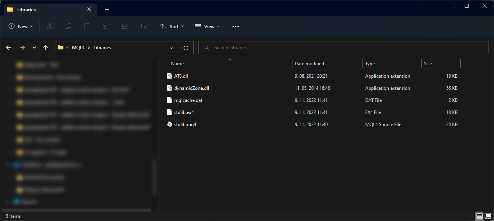Sort files by Date modified column
Screen dimensions: 494x221
coord(309,64)
